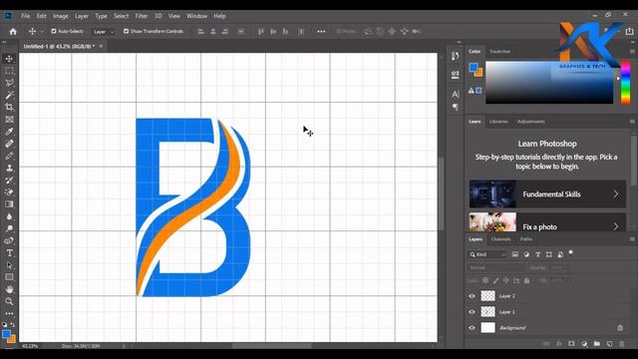The width and height of the screenshot is (638, 359).
Task: Go to the Home screen icon
Action: coord(13,31)
